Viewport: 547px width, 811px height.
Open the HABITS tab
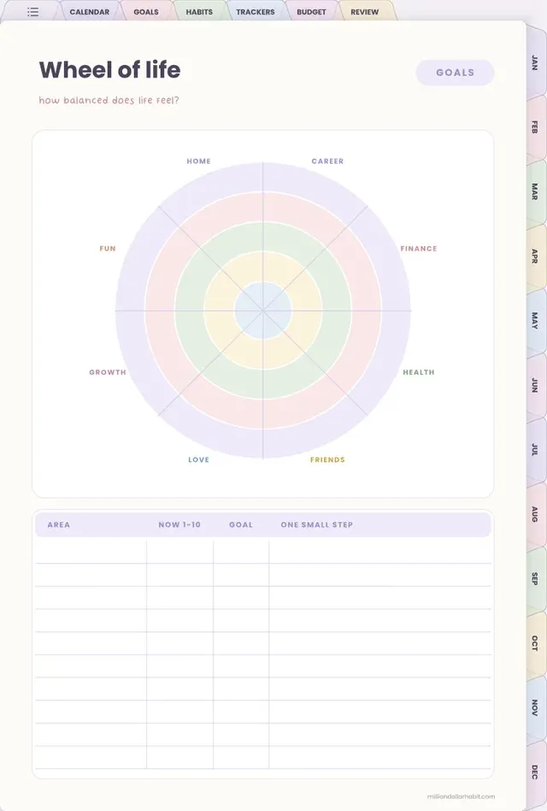click(x=199, y=11)
